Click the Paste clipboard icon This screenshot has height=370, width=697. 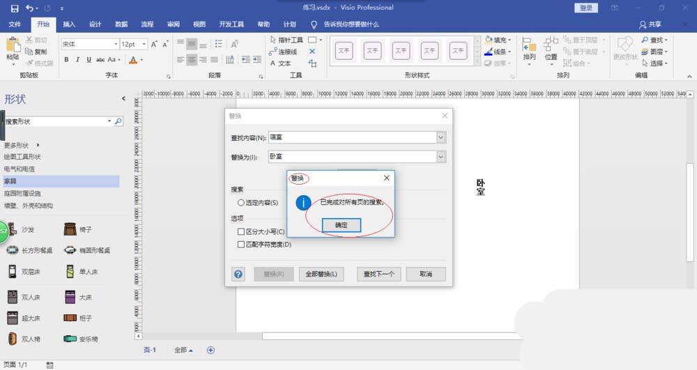[x=13, y=46]
